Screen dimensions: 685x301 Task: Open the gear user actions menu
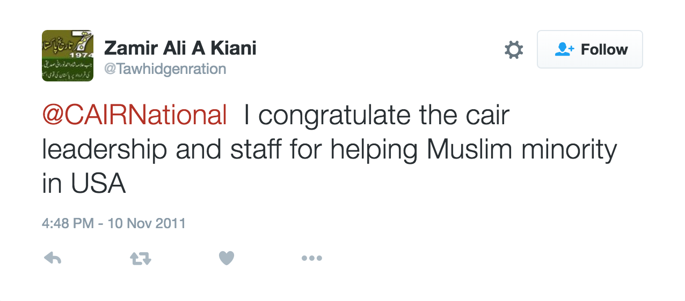click(x=514, y=50)
